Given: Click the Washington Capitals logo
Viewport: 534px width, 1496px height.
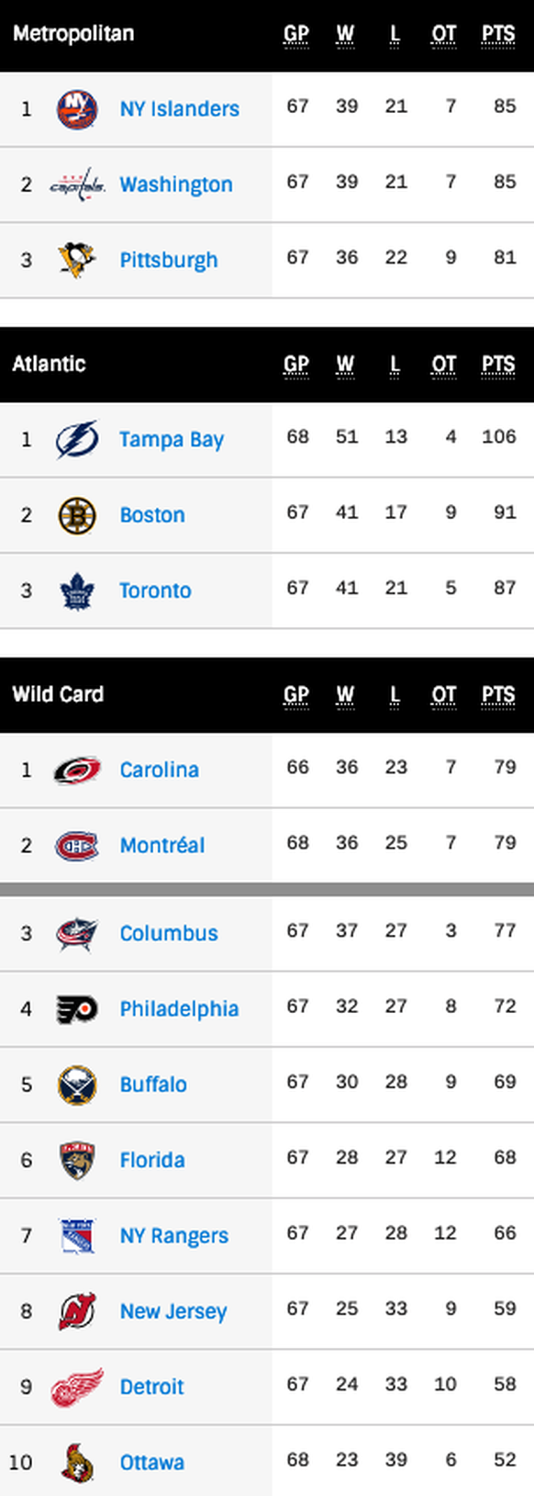Looking at the screenshot, I should tap(77, 185).
